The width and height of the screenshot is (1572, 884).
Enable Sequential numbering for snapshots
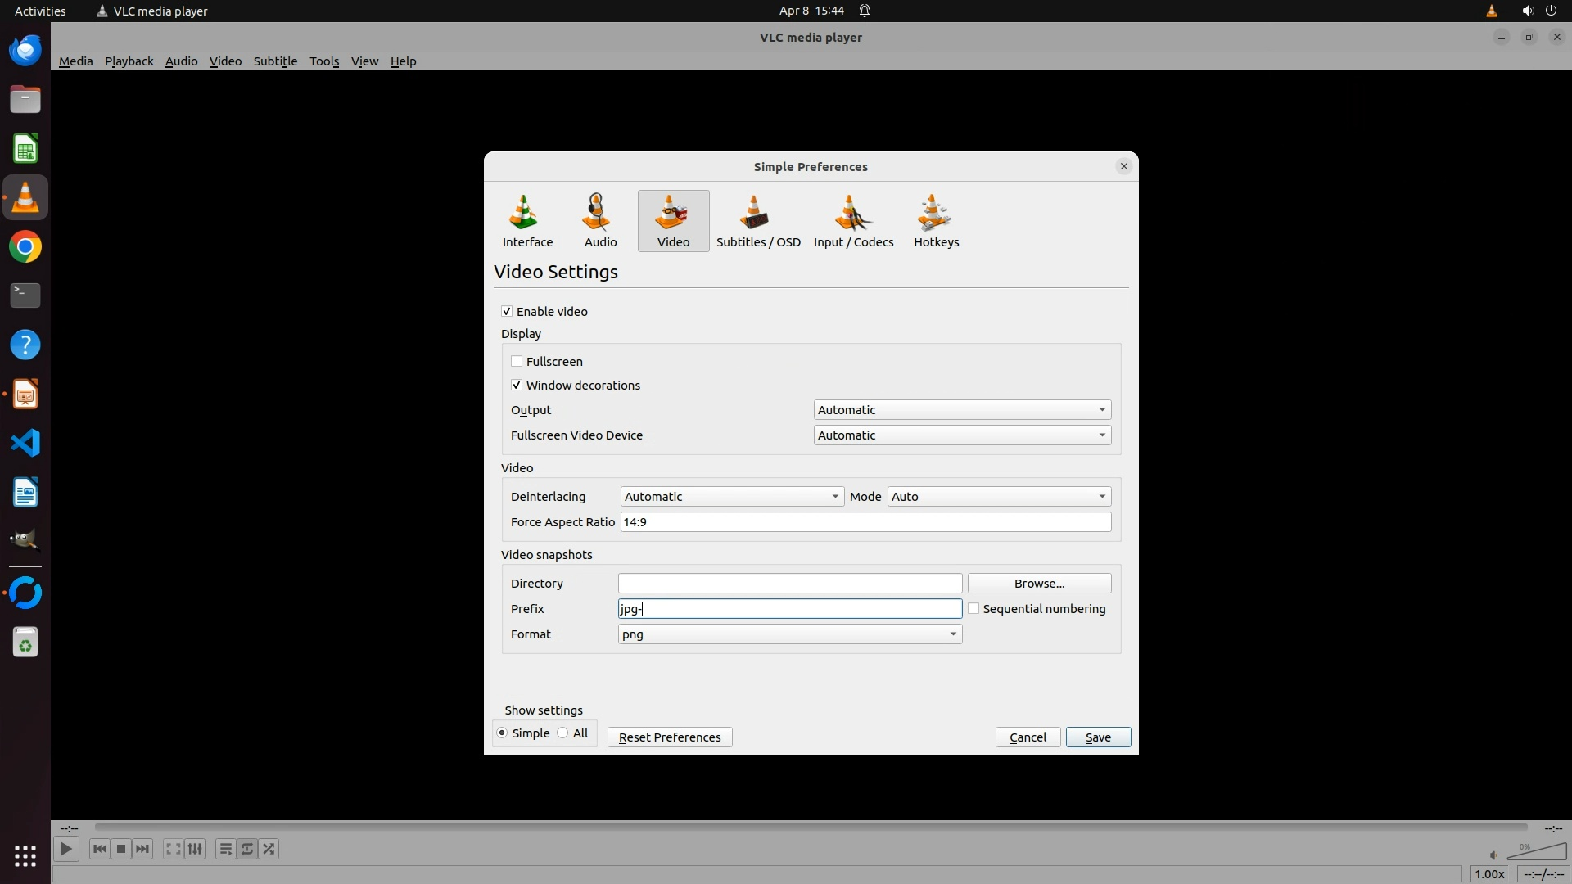[x=973, y=608]
